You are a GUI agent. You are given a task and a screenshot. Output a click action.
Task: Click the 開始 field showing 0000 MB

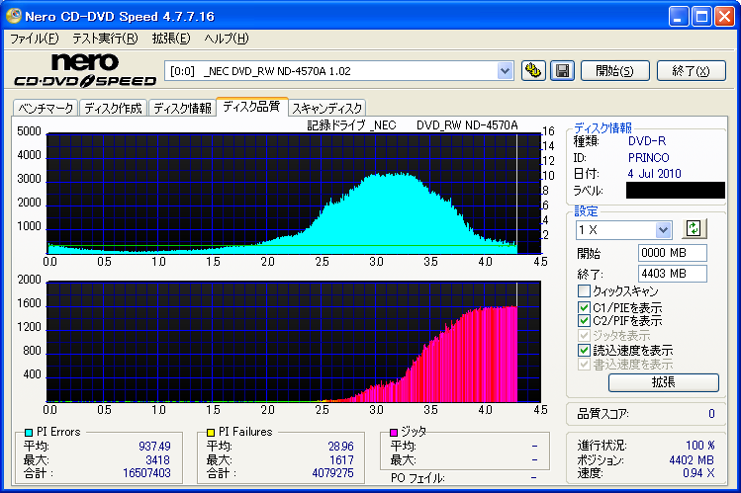[x=673, y=253]
